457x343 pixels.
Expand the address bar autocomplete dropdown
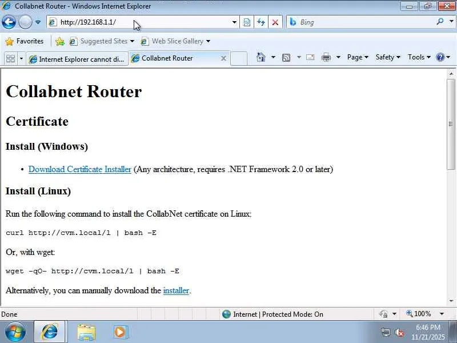pyautogui.click(x=234, y=22)
